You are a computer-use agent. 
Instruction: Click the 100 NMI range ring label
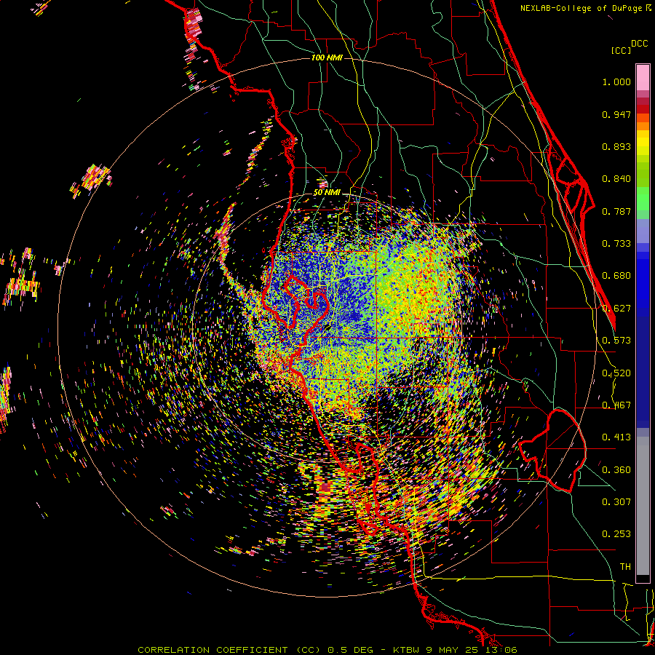(327, 57)
